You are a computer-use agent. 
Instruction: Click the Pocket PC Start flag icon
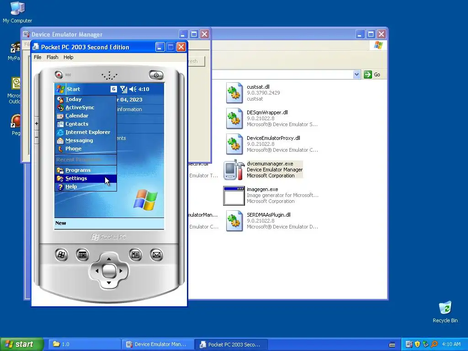pyautogui.click(x=60, y=89)
